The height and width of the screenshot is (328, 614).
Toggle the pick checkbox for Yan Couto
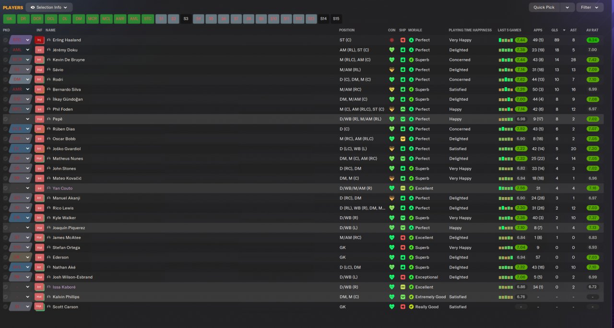pos(5,188)
